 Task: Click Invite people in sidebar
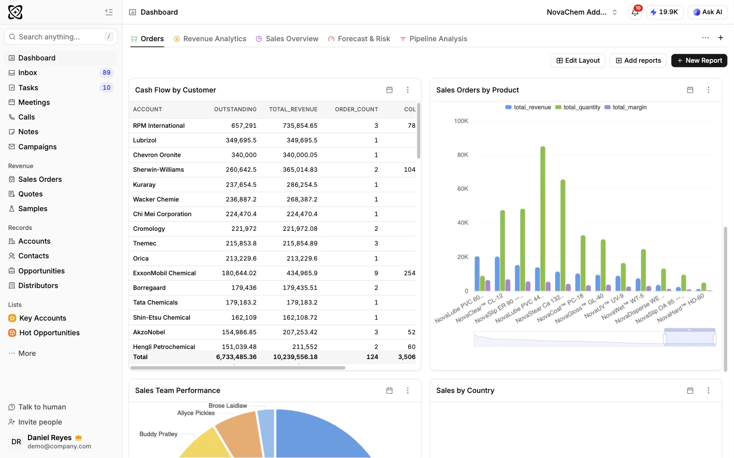pos(35,422)
